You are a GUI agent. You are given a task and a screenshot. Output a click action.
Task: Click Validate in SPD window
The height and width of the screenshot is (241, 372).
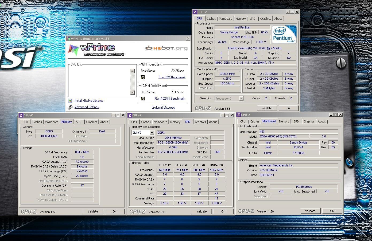pyautogui.click(x=201, y=211)
